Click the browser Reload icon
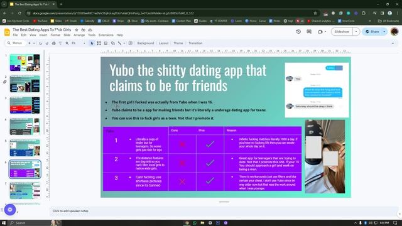 pyautogui.click(x=19, y=13)
